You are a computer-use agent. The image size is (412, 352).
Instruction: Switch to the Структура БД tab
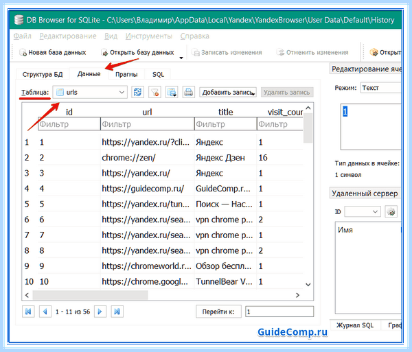coord(43,74)
